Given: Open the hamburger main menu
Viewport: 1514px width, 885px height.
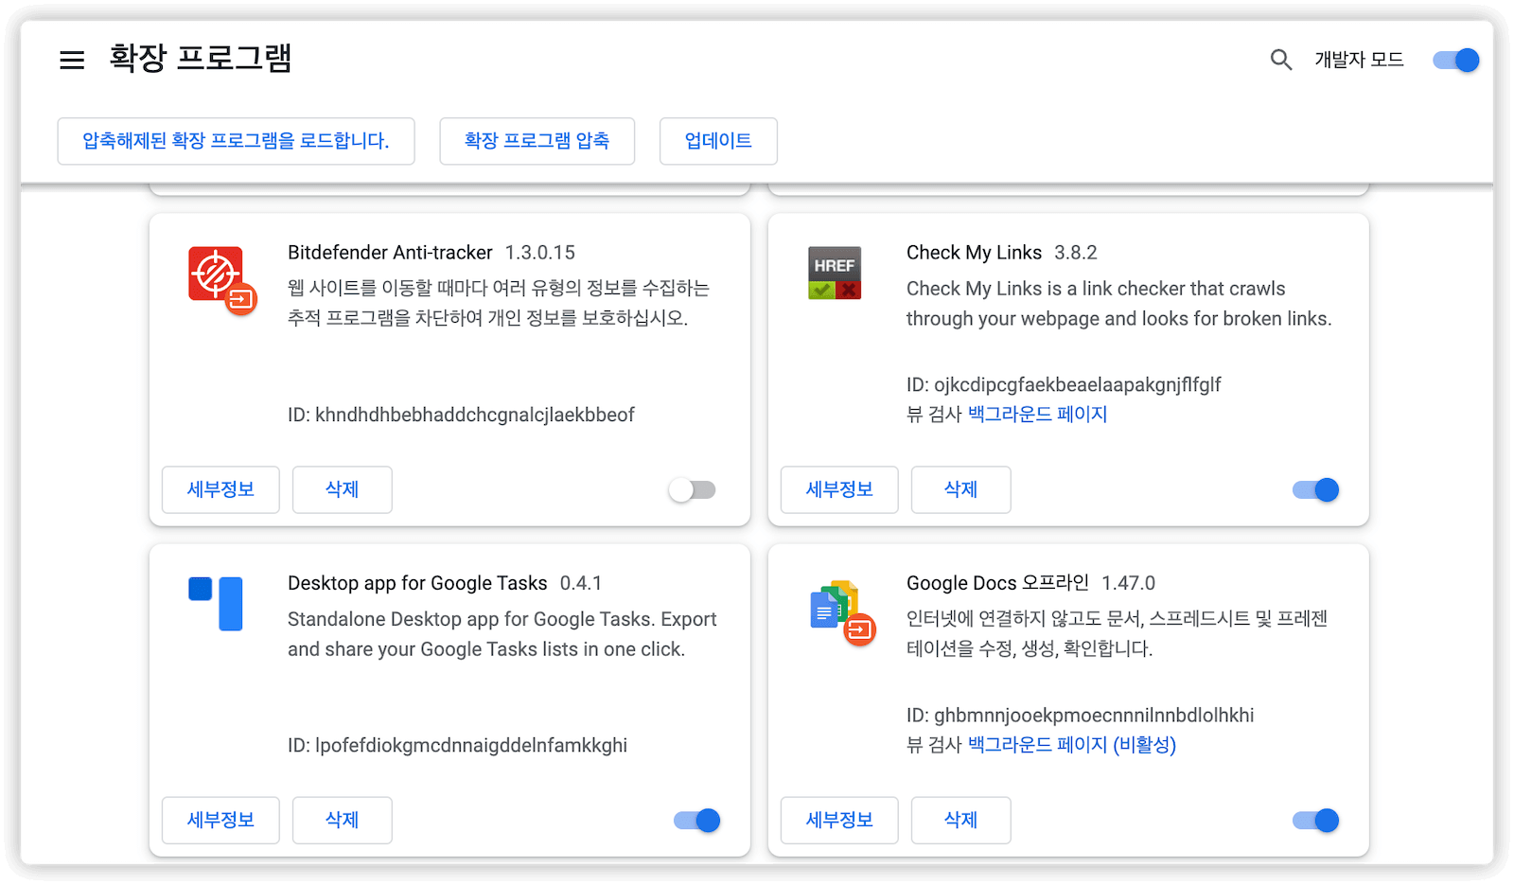Looking at the screenshot, I should tap(72, 60).
